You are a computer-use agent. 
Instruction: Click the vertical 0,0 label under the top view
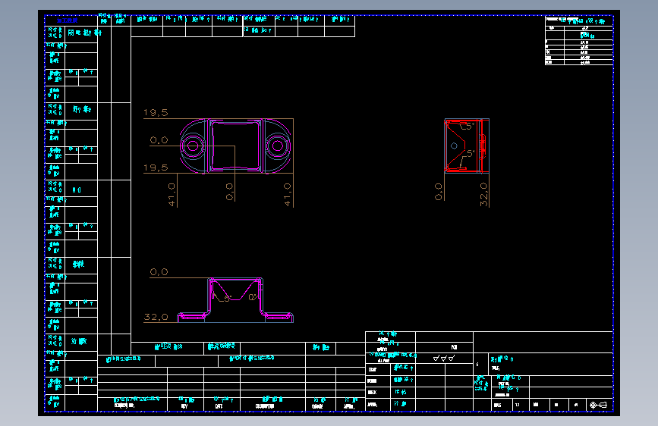[229, 192]
